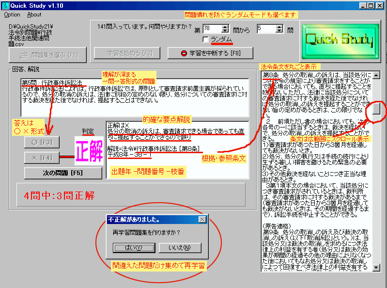Screen dimensions: 387x288
Task: Click はい(Y) in the re-study dialog
Action: [x=134, y=248]
